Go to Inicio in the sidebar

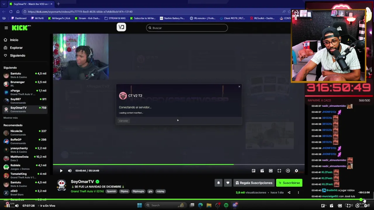click(14, 40)
